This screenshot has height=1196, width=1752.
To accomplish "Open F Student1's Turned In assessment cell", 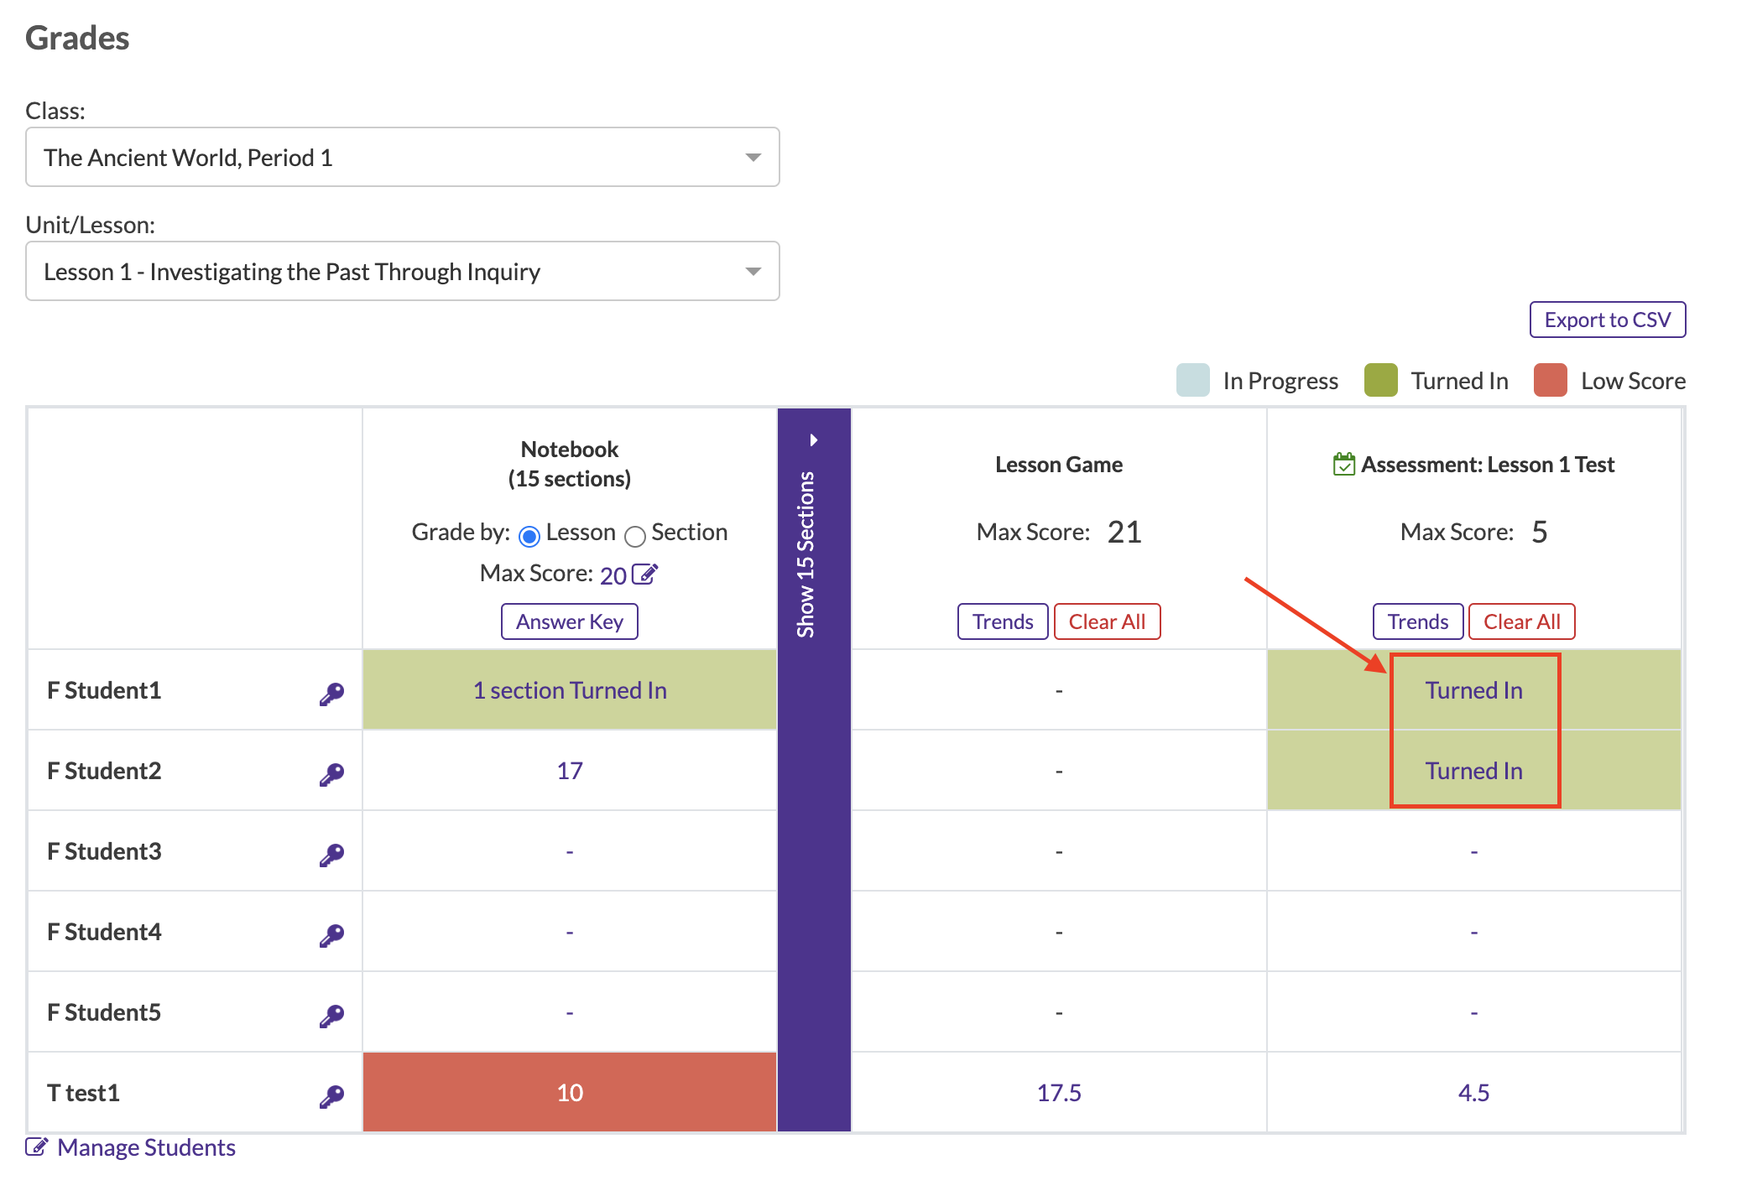I will click(1473, 690).
